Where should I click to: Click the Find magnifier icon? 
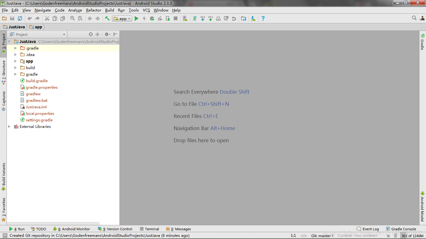(x=72, y=19)
